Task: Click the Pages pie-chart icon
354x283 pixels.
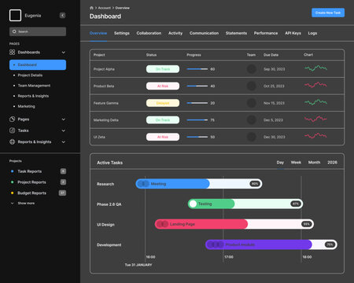Action: [x=12, y=119]
